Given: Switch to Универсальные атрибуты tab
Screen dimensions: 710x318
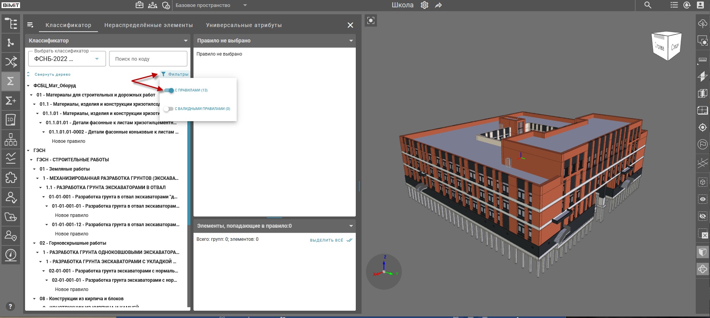Looking at the screenshot, I should (x=244, y=25).
